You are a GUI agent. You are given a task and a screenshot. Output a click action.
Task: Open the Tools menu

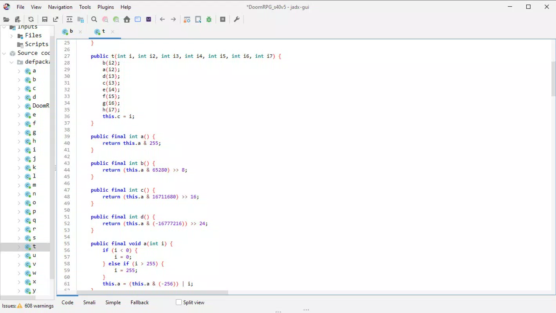(x=85, y=7)
